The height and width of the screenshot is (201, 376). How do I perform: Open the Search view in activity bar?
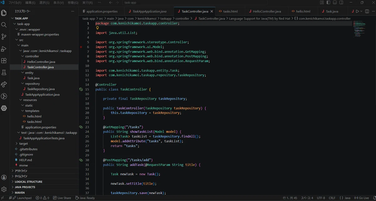[x=4, y=25]
